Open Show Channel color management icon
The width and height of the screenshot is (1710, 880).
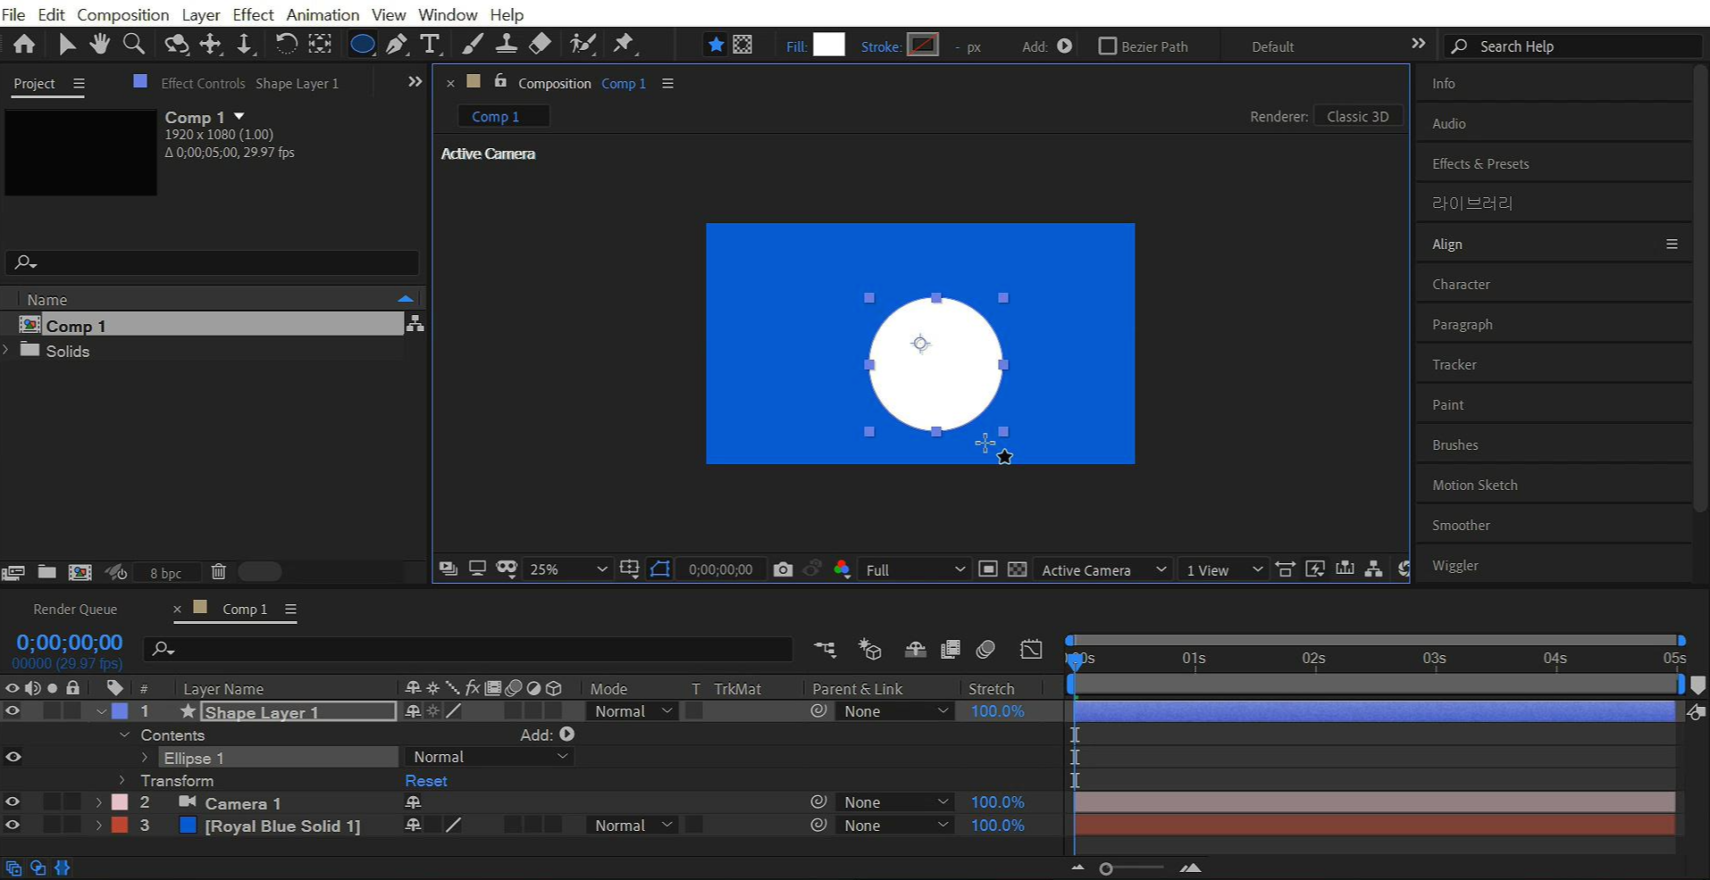(842, 569)
